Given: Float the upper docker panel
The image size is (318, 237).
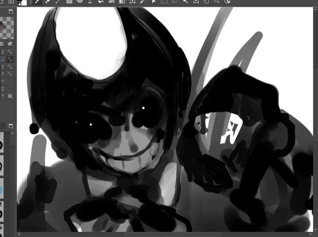Looking at the screenshot, I should click(11, 12).
